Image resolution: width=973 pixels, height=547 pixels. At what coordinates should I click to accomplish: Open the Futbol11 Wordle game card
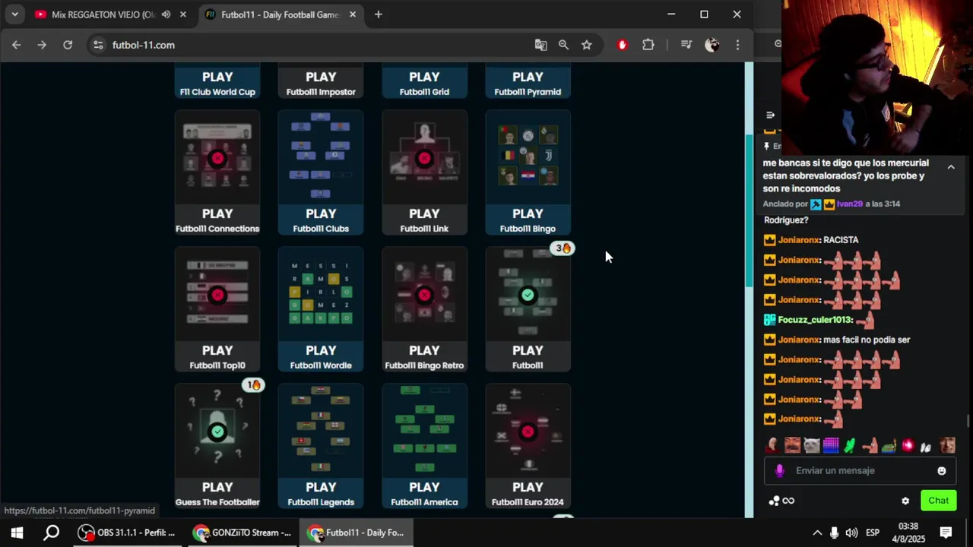[x=321, y=309]
